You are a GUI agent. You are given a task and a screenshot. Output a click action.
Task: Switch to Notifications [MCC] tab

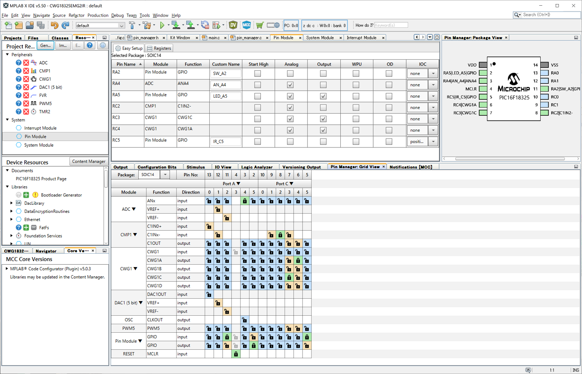click(x=411, y=167)
